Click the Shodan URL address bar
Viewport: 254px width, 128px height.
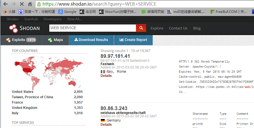pyautogui.click(x=144, y=4)
